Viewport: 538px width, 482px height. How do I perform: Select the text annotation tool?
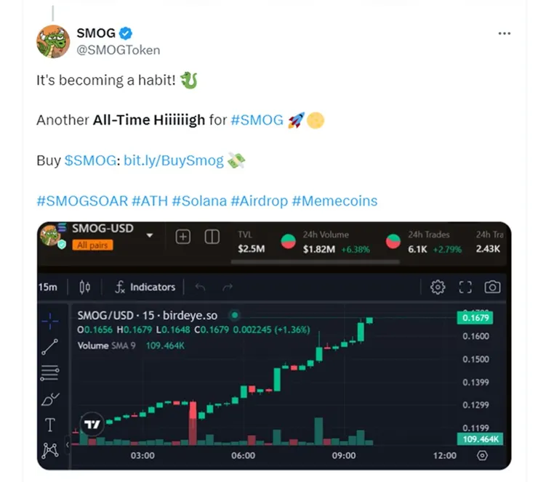tap(49, 425)
